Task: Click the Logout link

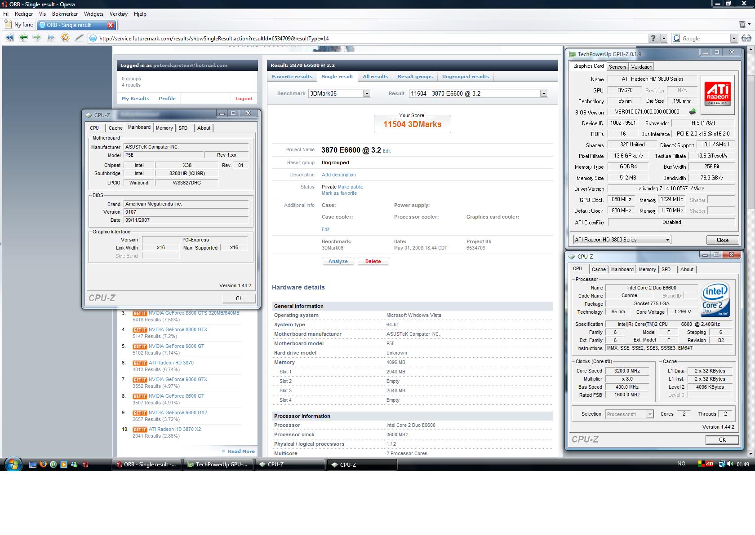Action: coord(244,99)
